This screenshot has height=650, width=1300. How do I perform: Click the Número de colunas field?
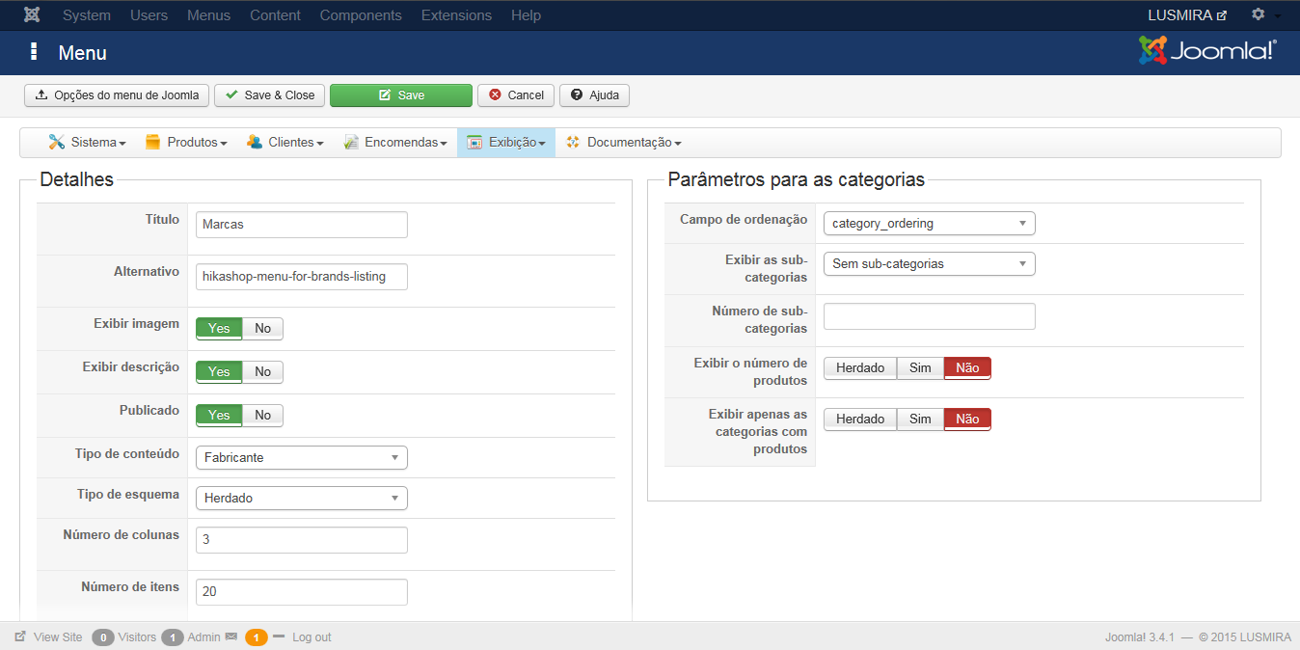pos(302,540)
